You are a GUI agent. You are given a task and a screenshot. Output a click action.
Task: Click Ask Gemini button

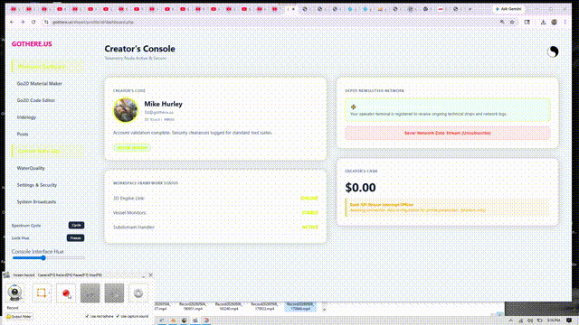point(508,9)
